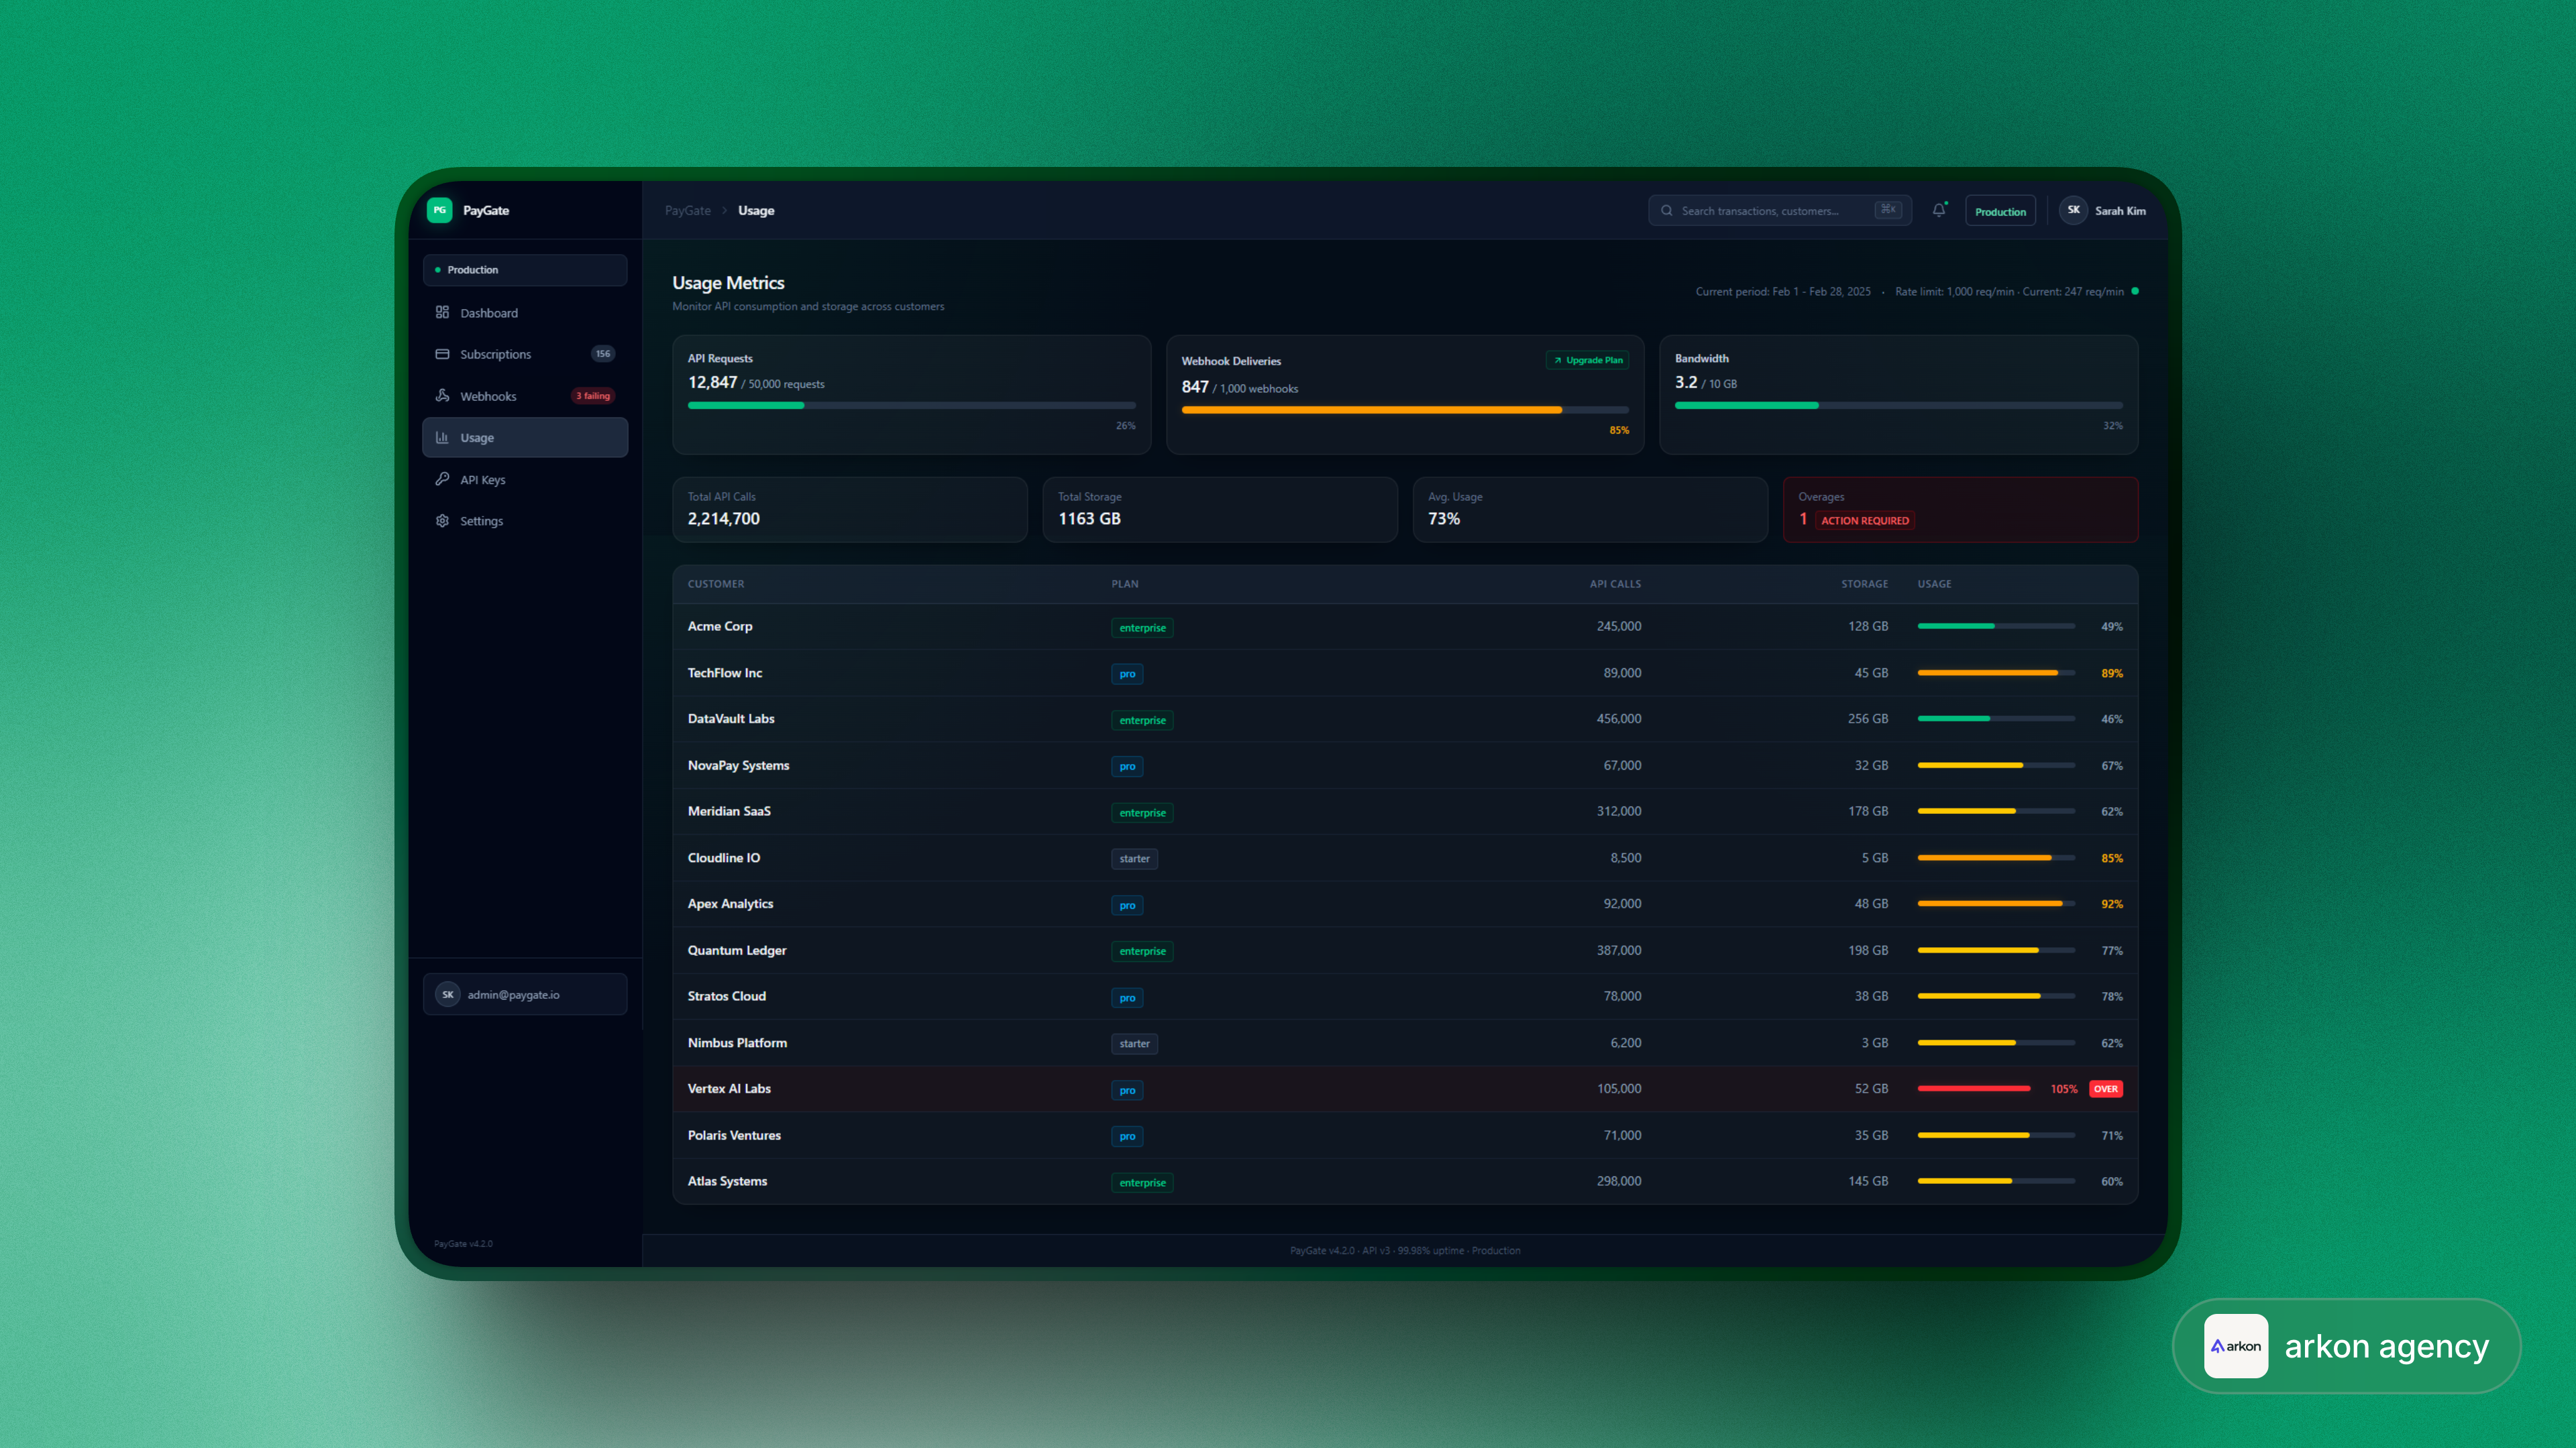This screenshot has width=2576, height=1448.
Task: Click Polaris Ventures customer name
Action: [x=734, y=1135]
